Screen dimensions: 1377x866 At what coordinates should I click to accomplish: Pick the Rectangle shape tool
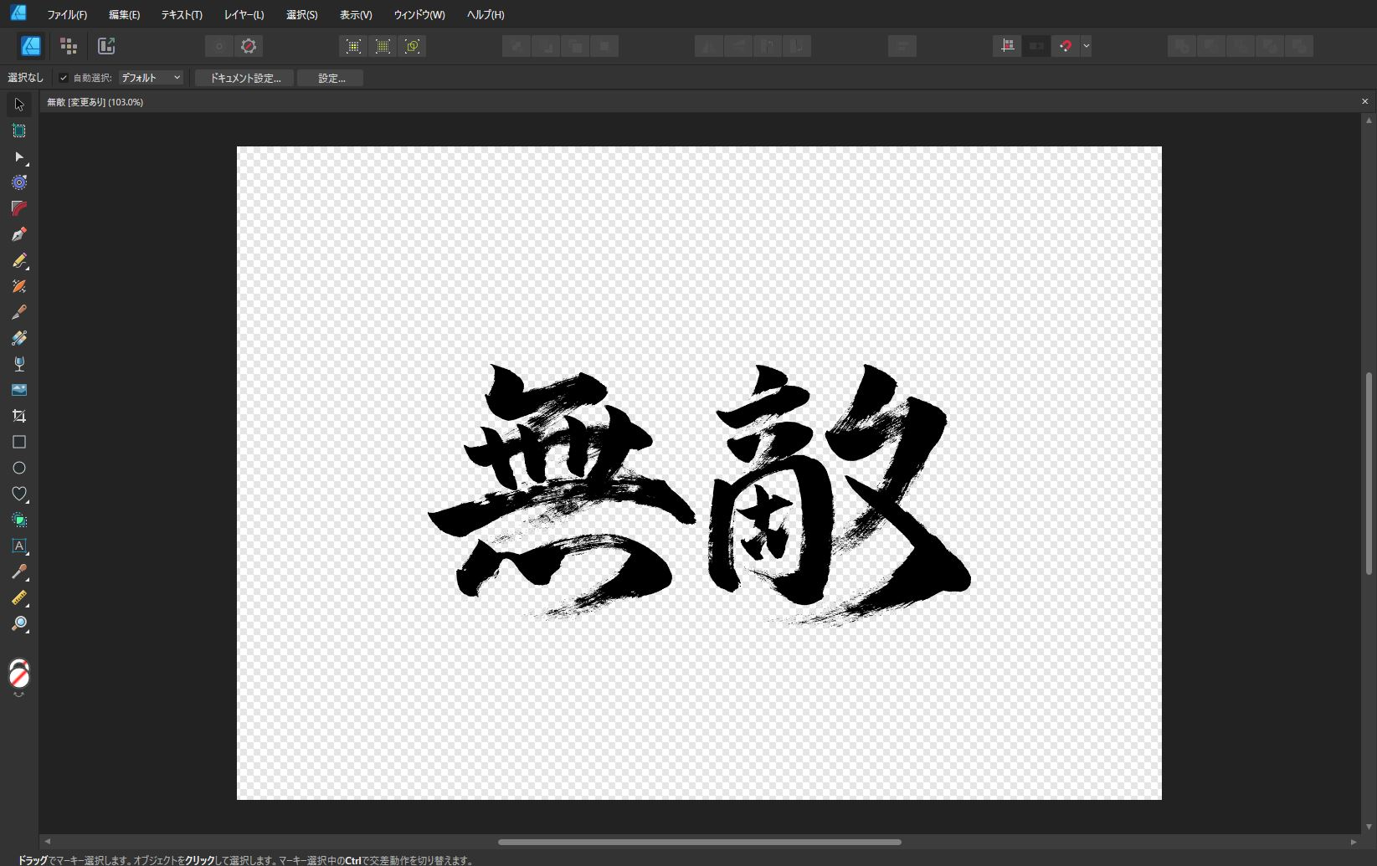pos(18,442)
